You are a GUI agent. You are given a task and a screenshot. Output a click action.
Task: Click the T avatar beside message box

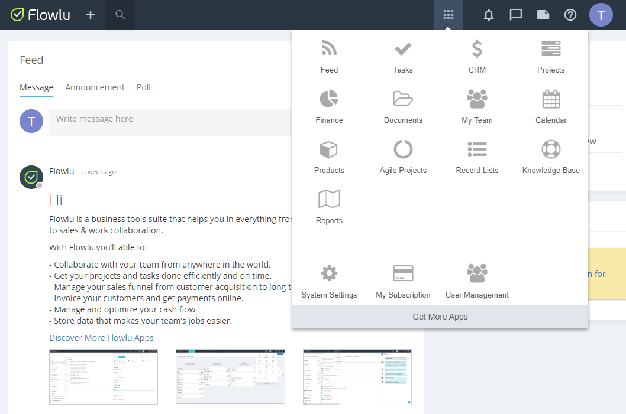(31, 121)
